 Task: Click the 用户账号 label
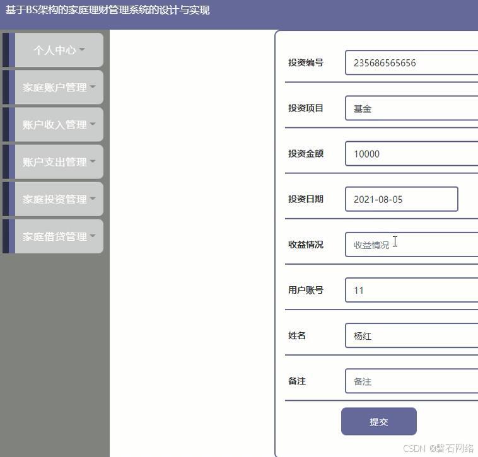click(x=306, y=290)
